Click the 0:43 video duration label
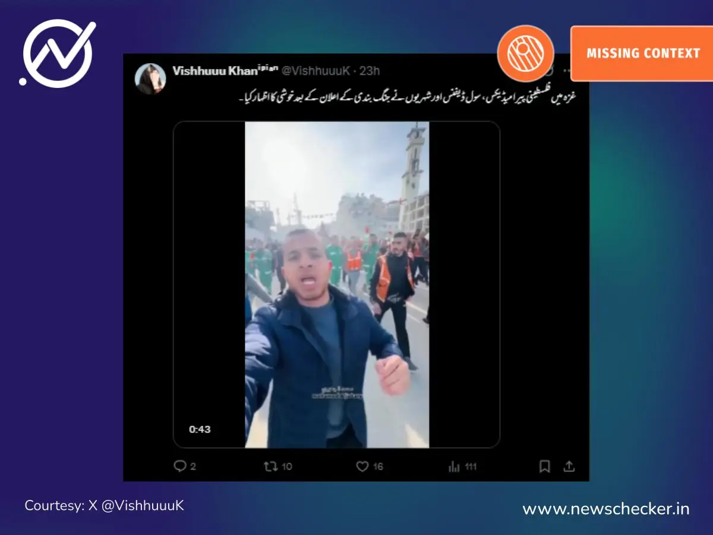The width and height of the screenshot is (713, 535). click(200, 429)
